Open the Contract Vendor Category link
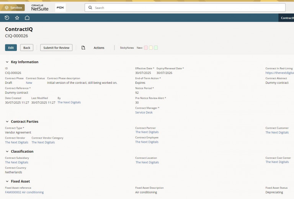The width and height of the screenshot is (294, 199). coord(43,142)
